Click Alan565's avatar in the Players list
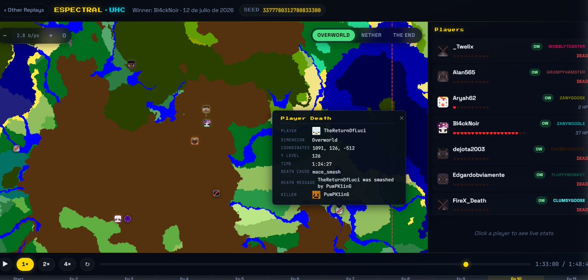The width and height of the screenshot is (588, 280). [443, 76]
